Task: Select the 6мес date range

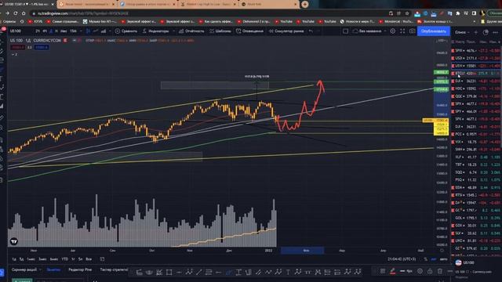Action: (54, 259)
